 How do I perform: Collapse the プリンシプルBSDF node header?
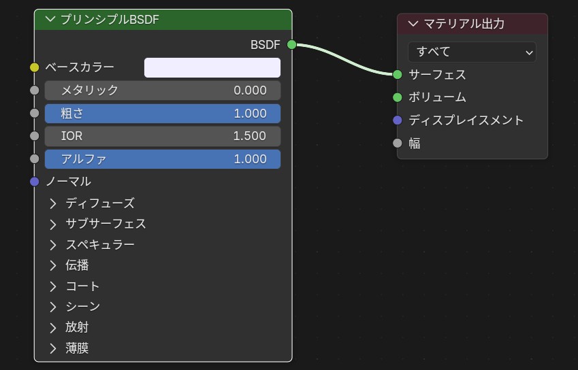pyautogui.click(x=50, y=20)
